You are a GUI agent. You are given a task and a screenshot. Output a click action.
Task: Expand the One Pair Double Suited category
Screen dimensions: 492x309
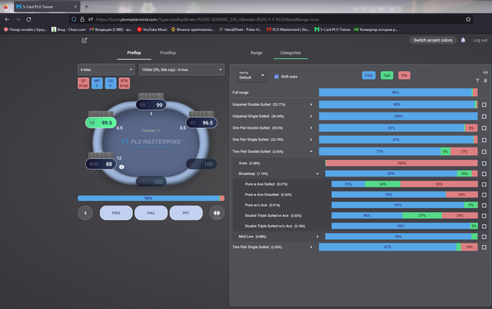click(311, 128)
